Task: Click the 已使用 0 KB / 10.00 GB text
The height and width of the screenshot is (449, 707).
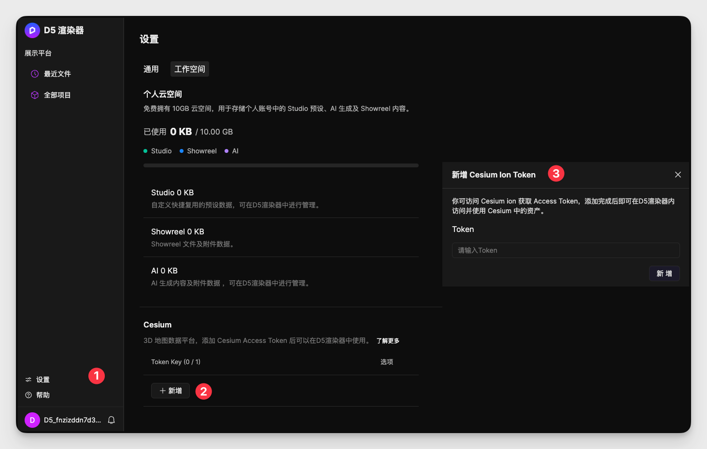Action: pyautogui.click(x=188, y=132)
